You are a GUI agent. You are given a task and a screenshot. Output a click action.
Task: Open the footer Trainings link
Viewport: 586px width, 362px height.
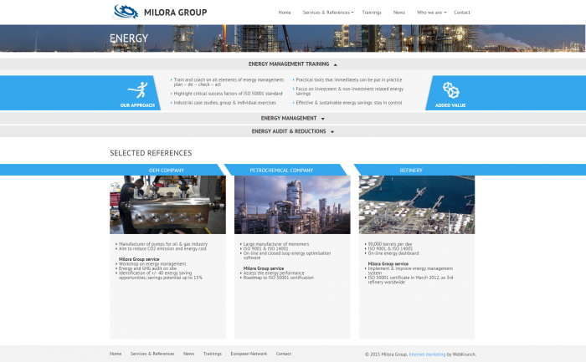coord(213,354)
